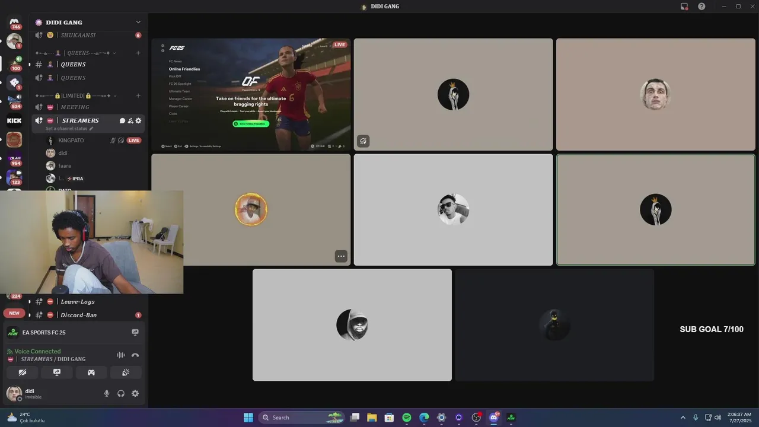Screen dimensions: 759x427
Task: Open the server with the 100 badge
Action: click(14, 63)
